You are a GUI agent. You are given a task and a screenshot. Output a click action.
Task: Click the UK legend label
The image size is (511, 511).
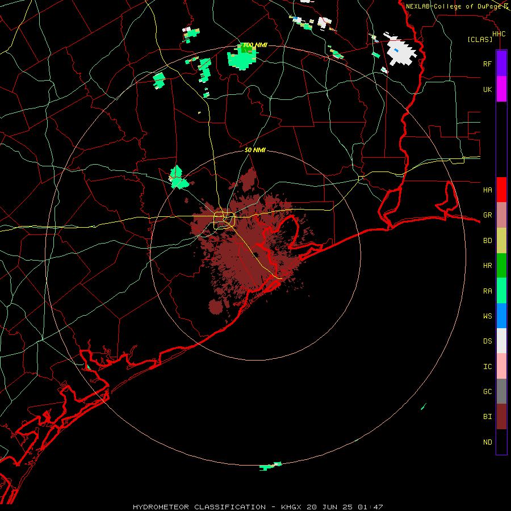(x=487, y=89)
